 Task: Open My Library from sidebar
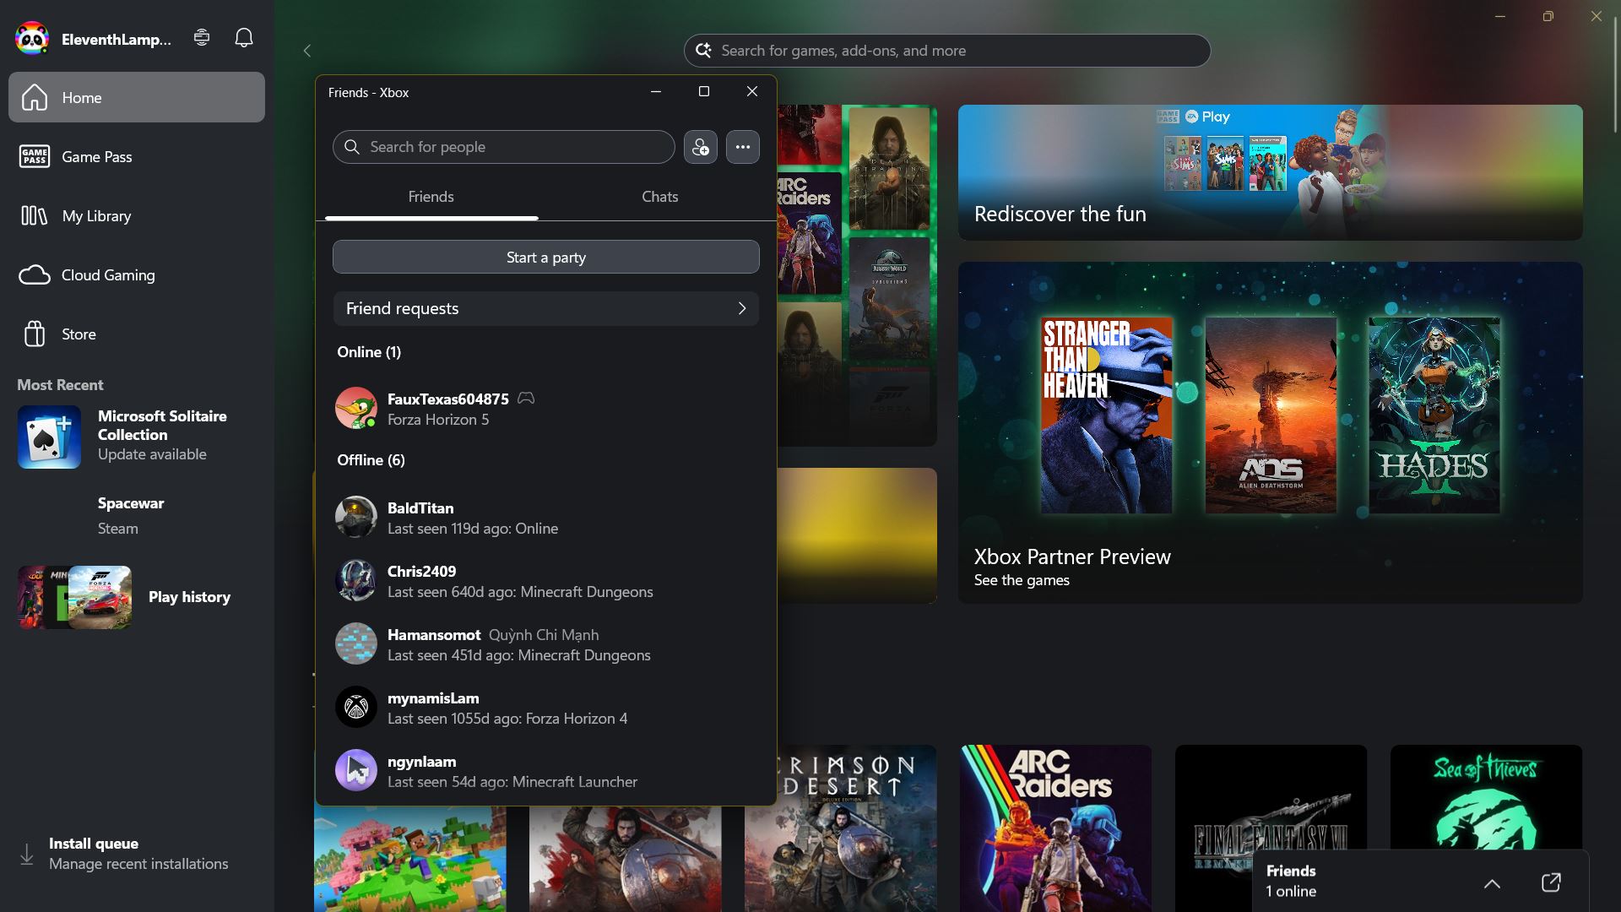(x=96, y=216)
